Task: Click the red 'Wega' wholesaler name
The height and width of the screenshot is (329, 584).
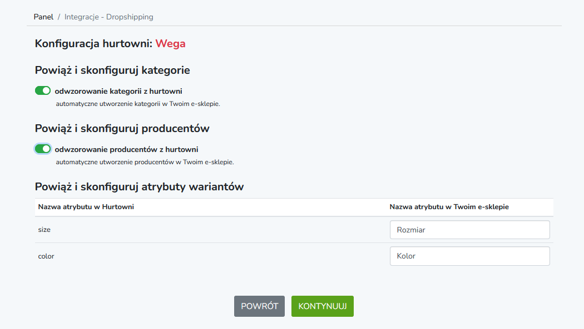Action: click(171, 43)
